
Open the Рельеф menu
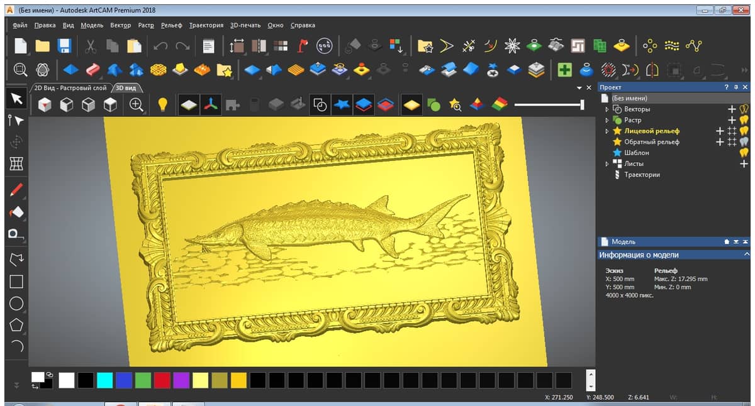pyautogui.click(x=171, y=25)
